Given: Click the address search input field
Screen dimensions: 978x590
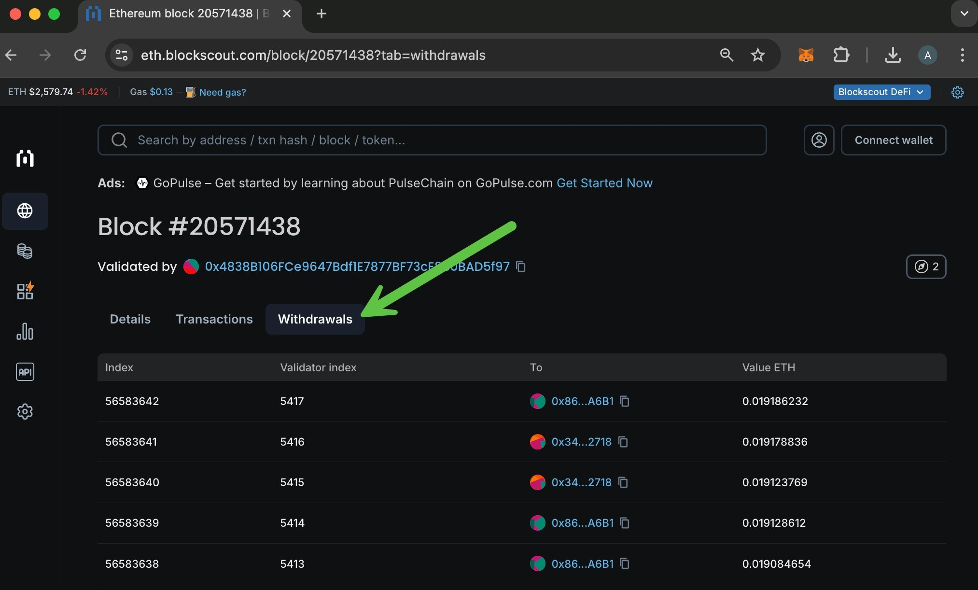Looking at the screenshot, I should (x=432, y=140).
